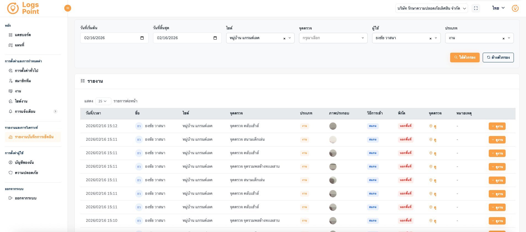Clear the ผู้ใช้ selection ธงชัย วาสนา

click(x=430, y=38)
